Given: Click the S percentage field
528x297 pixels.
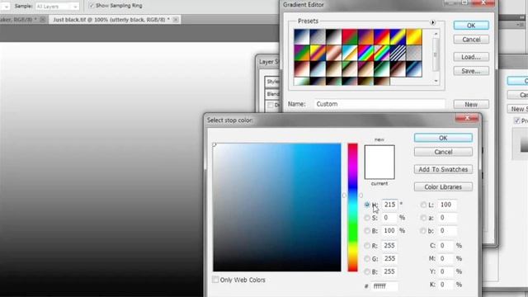Looking at the screenshot, I should pyautogui.click(x=389, y=218).
